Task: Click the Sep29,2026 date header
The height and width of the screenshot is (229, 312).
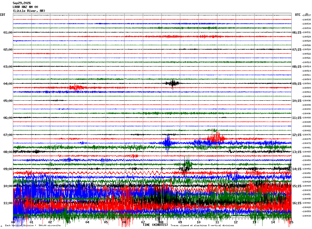Action: (22, 3)
